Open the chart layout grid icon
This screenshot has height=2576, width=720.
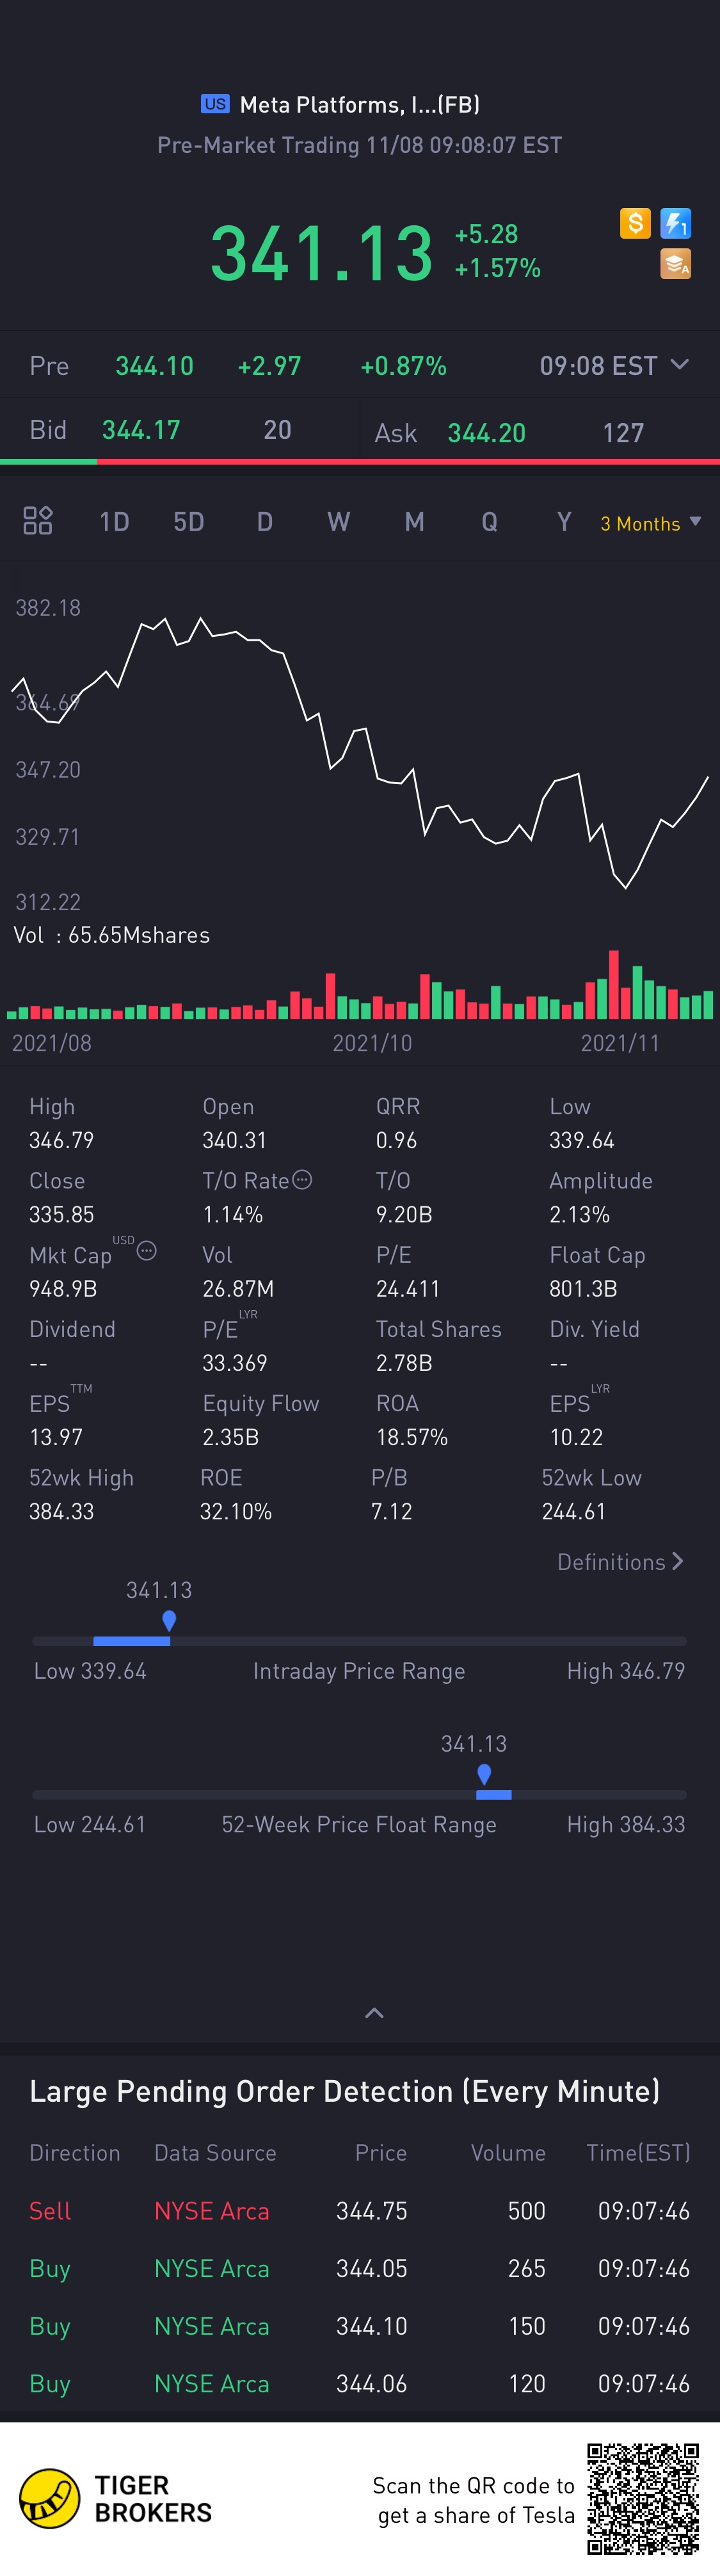(38, 521)
